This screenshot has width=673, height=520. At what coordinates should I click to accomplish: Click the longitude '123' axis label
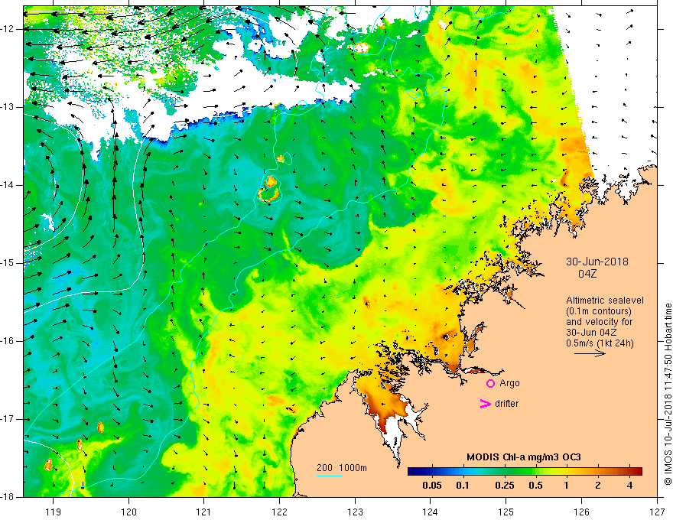click(355, 512)
